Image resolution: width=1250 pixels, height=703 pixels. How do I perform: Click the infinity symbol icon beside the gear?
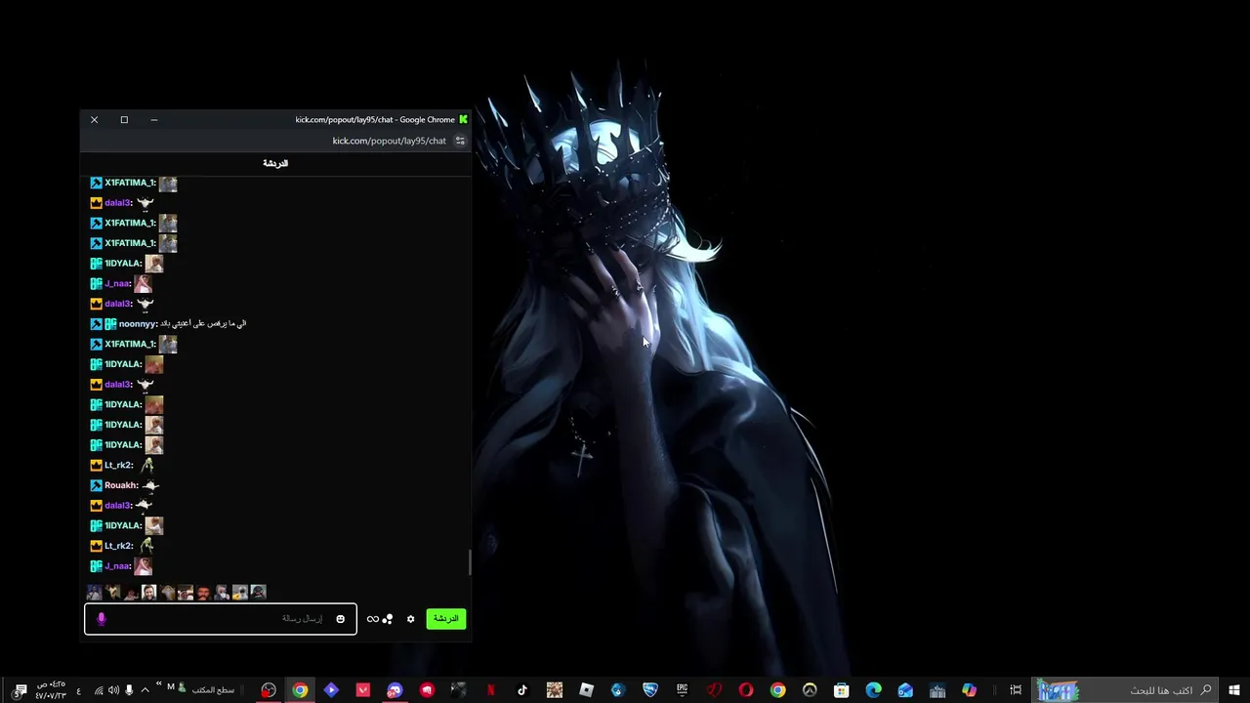coord(372,619)
